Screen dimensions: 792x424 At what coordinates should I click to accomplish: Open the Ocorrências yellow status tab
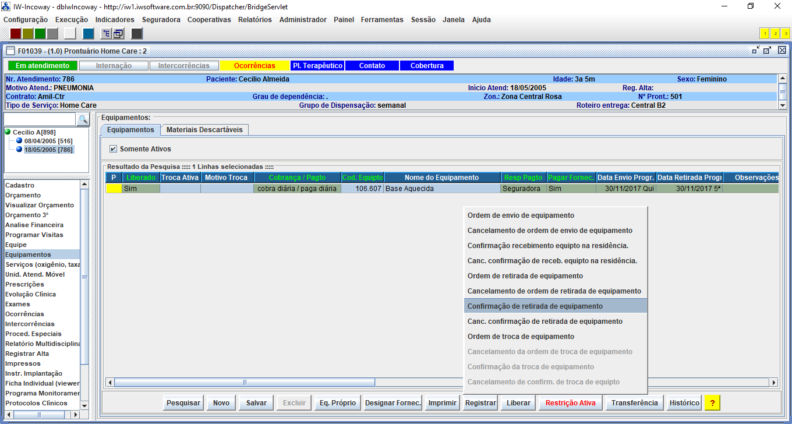[x=254, y=66]
